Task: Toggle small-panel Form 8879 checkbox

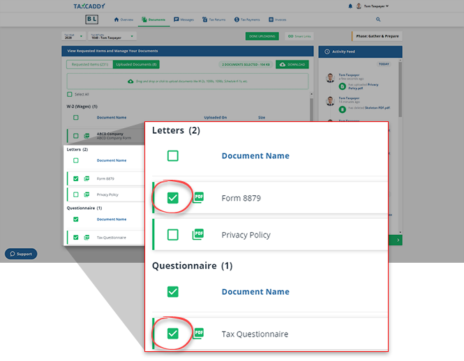Action: pos(76,178)
